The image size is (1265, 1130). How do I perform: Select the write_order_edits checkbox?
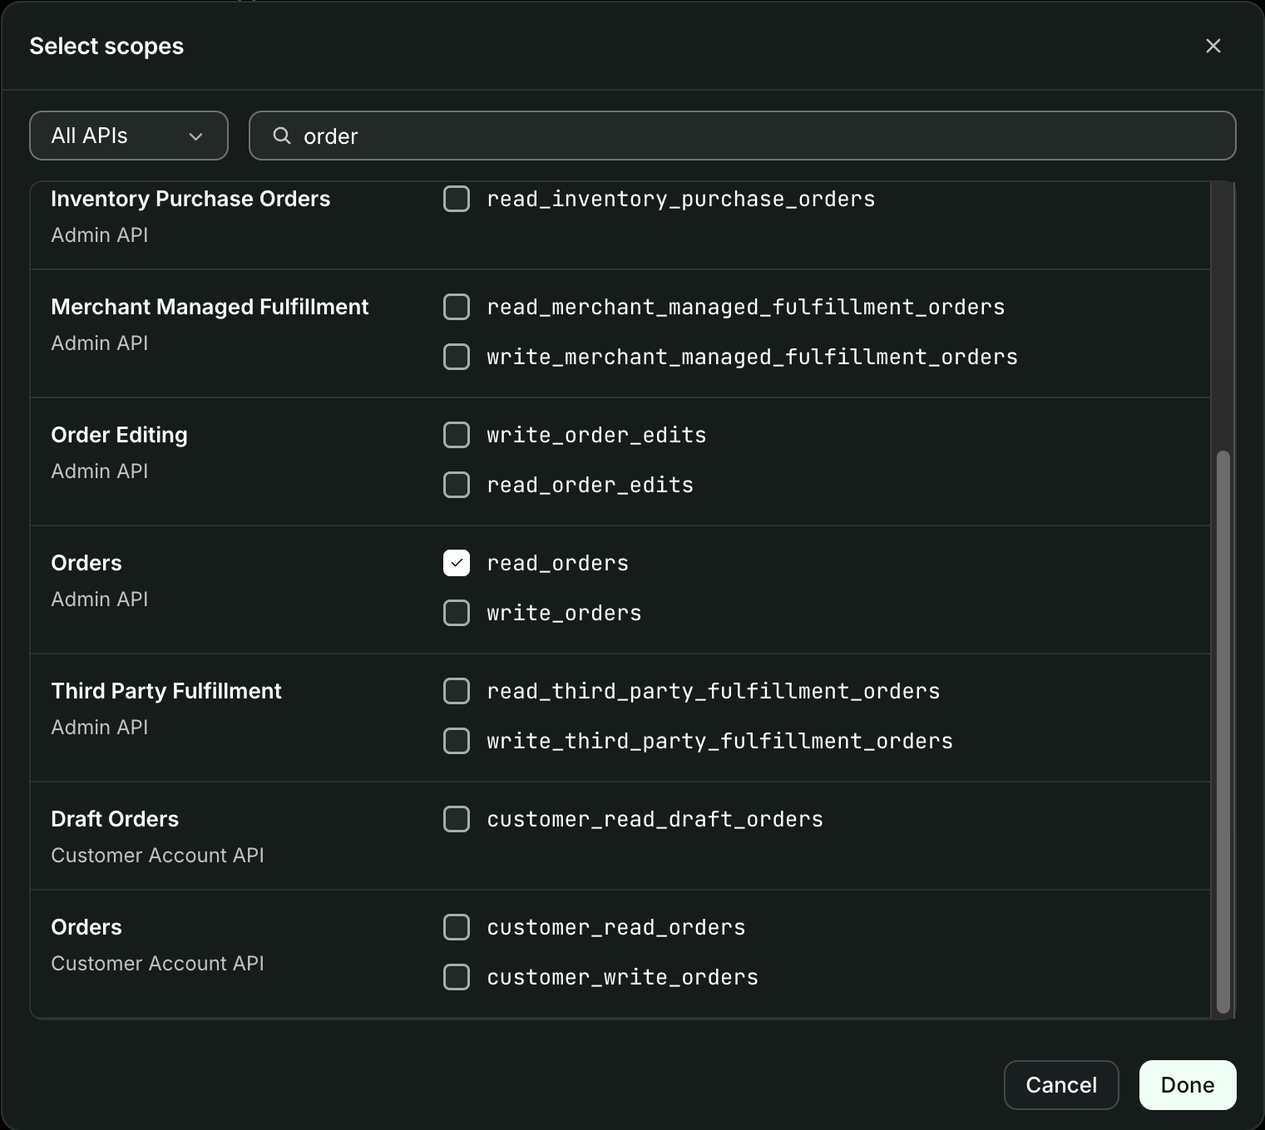(x=457, y=435)
